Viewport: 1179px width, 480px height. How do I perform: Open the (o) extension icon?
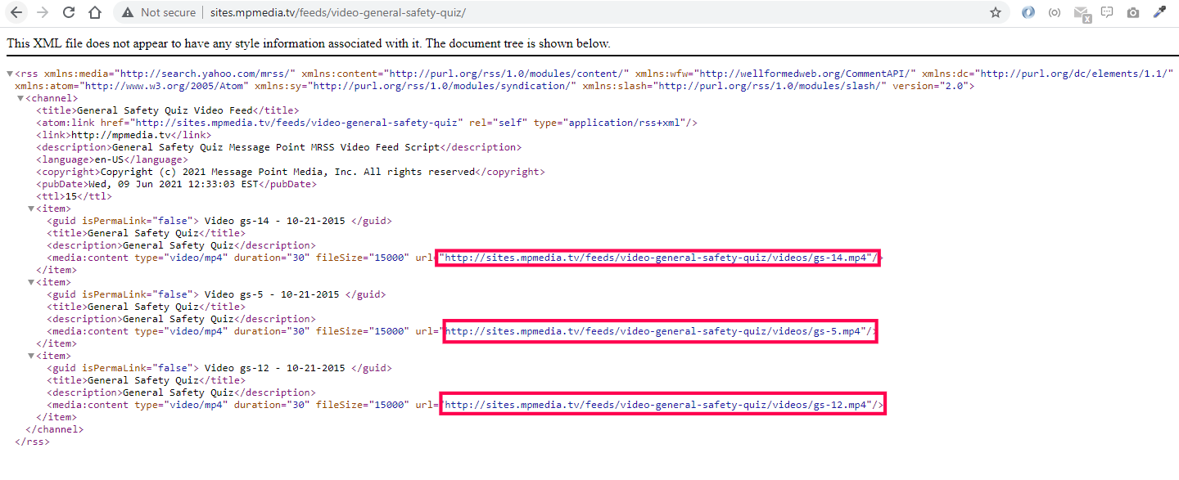[1055, 12]
